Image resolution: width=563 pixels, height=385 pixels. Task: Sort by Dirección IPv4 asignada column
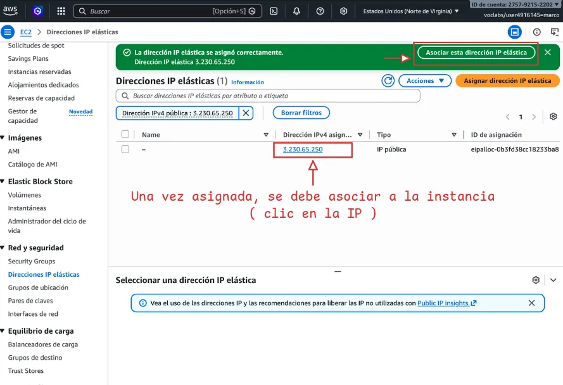(x=360, y=135)
